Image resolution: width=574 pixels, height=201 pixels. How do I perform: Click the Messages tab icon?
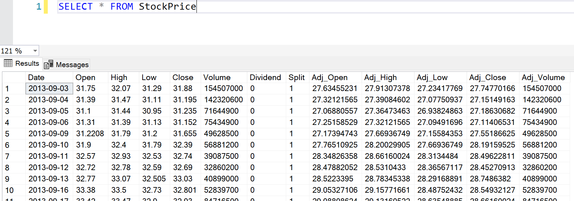pos(49,64)
